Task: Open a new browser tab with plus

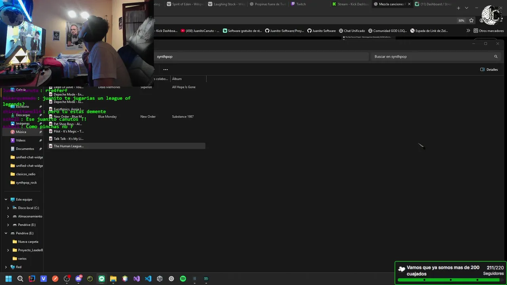Action: (458, 8)
